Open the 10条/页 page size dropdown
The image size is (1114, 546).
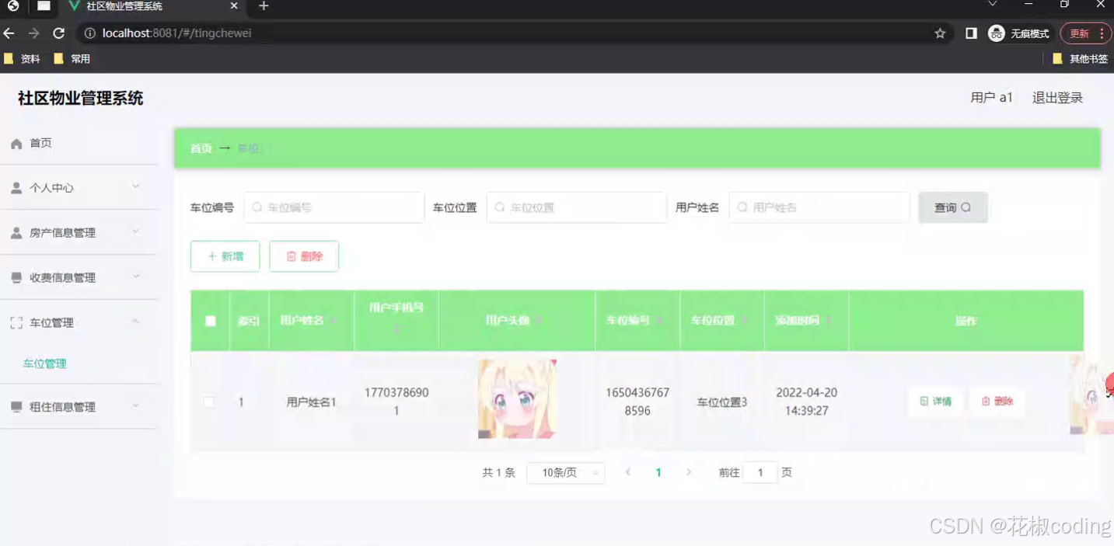tap(566, 471)
